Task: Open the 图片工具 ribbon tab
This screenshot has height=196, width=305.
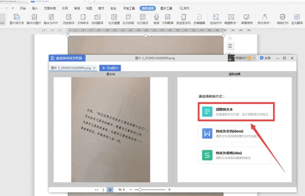Action: 166,8
